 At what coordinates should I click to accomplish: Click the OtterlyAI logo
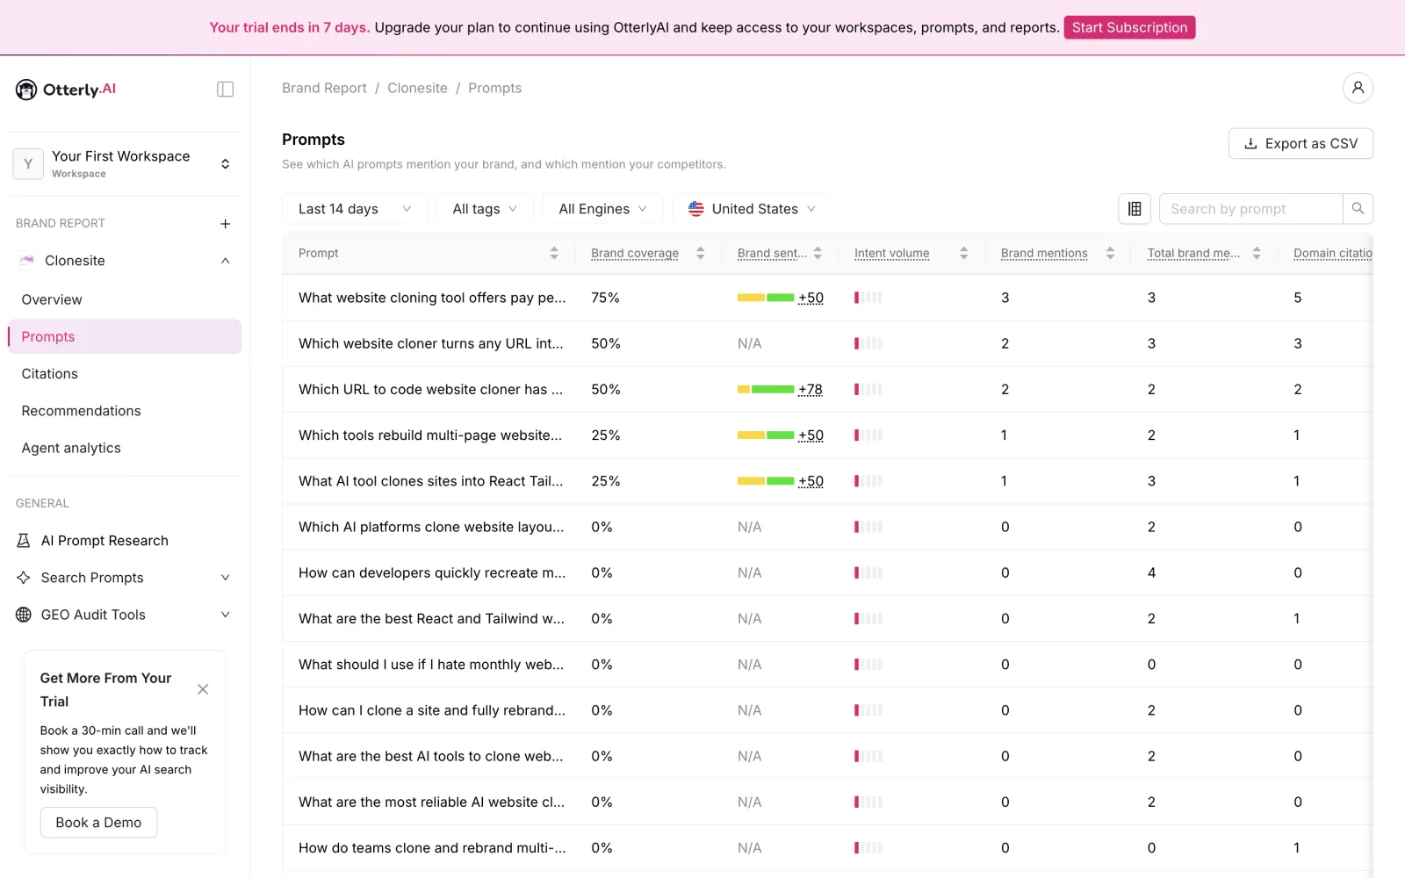(66, 90)
